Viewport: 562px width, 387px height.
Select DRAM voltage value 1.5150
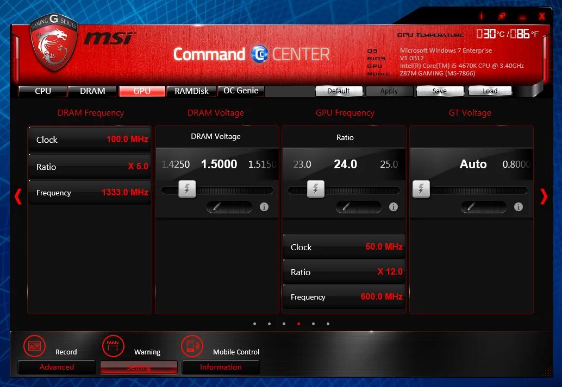point(262,164)
